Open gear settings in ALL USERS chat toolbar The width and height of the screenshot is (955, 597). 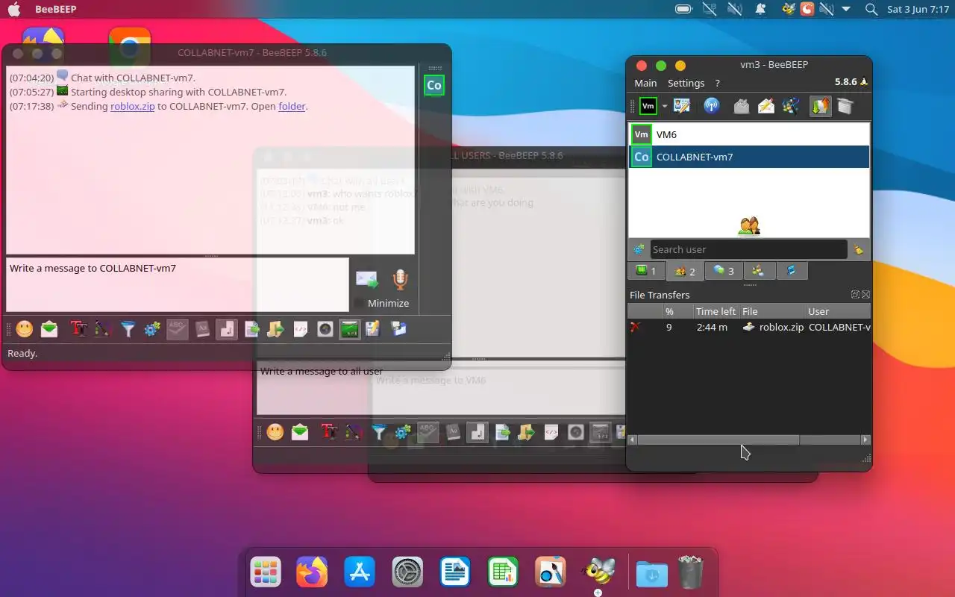tap(403, 431)
